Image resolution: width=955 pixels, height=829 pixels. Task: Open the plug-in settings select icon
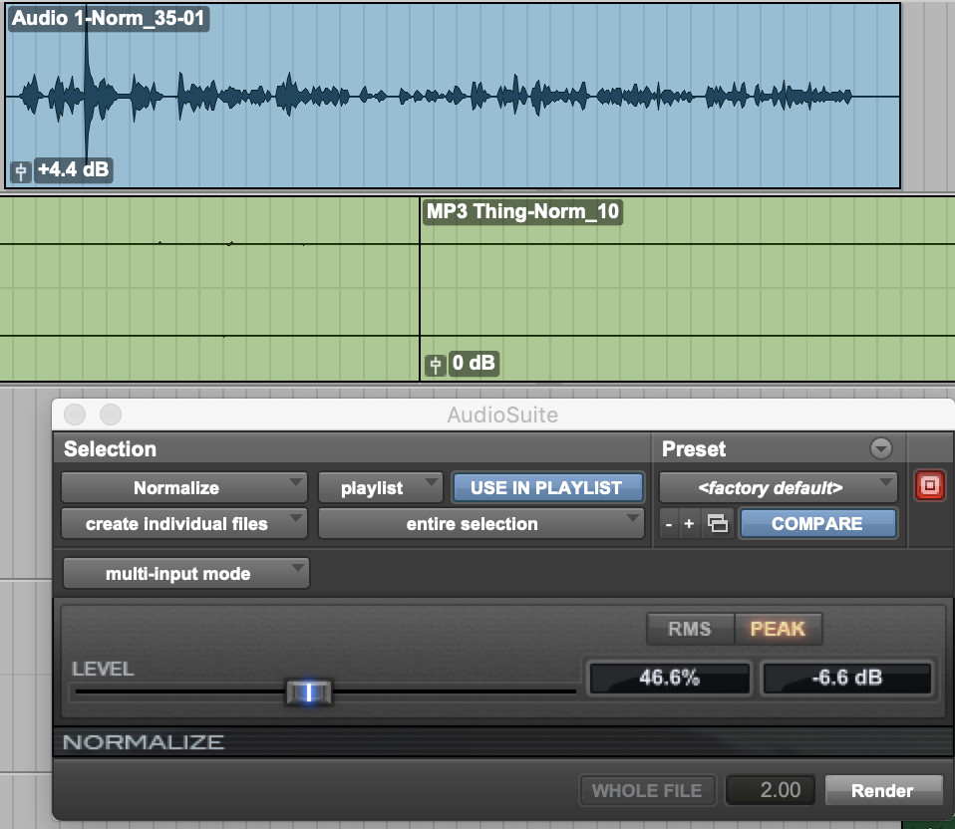(x=716, y=524)
